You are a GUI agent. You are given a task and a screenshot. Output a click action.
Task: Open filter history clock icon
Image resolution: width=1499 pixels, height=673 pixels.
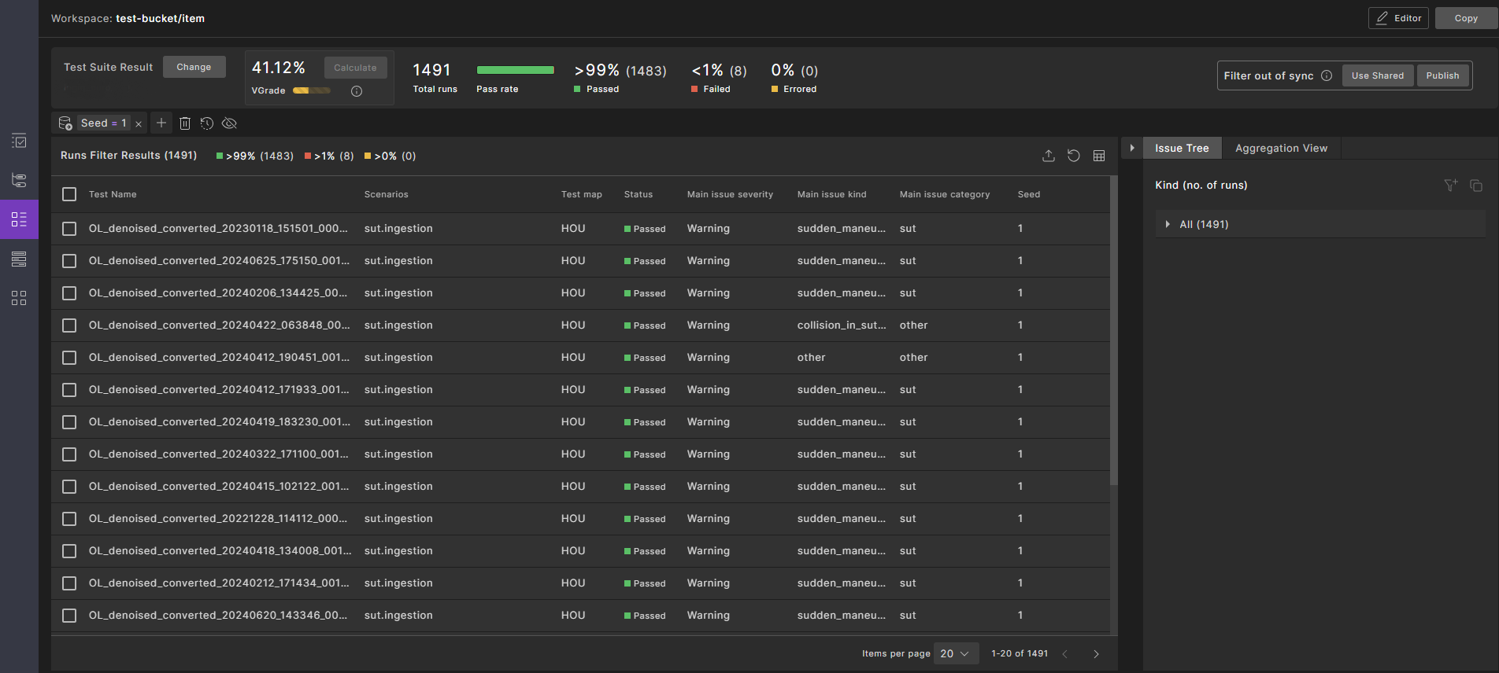pyautogui.click(x=207, y=123)
